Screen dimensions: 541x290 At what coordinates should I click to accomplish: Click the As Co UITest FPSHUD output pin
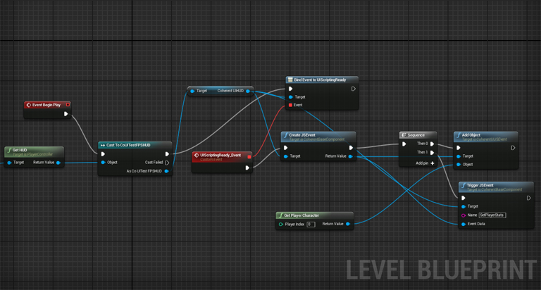[167, 171]
